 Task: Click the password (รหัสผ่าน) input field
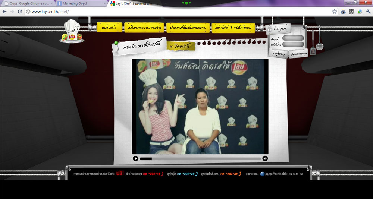(293, 44)
